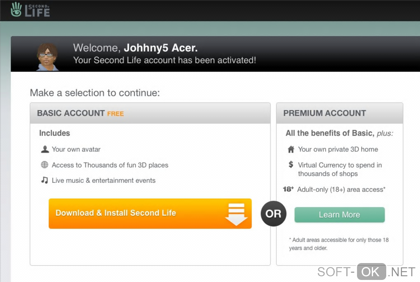
Task: Click the Johhny5 Acer avatar picture
Action: [47, 57]
